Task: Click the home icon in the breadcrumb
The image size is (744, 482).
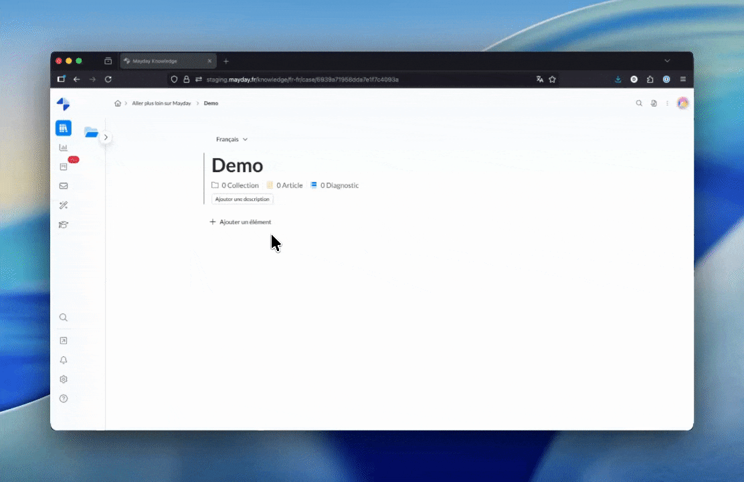Action: [118, 103]
